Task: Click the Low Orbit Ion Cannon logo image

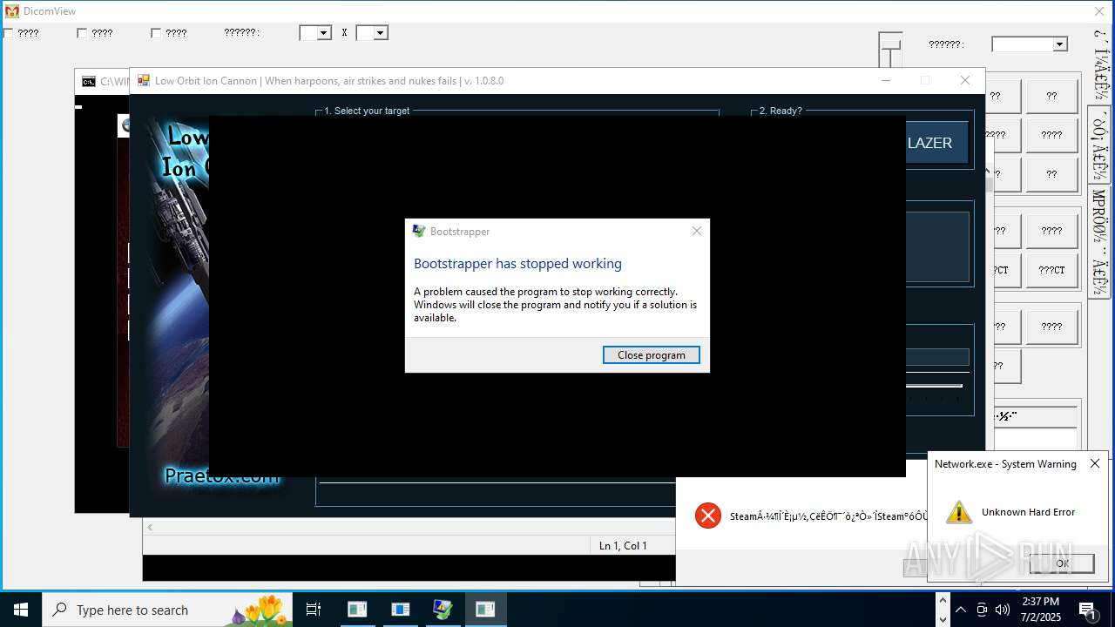Action: point(176,296)
